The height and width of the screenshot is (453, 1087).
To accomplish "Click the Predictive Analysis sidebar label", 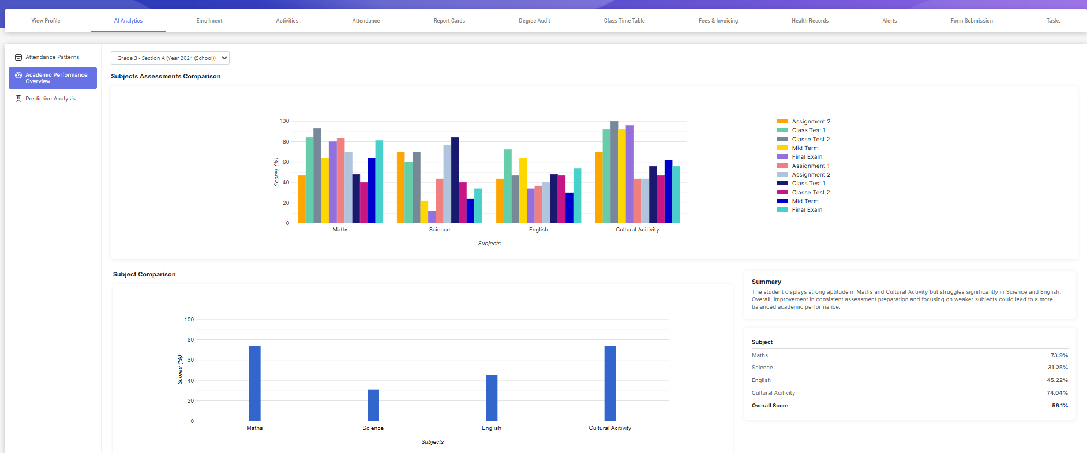I will point(50,99).
